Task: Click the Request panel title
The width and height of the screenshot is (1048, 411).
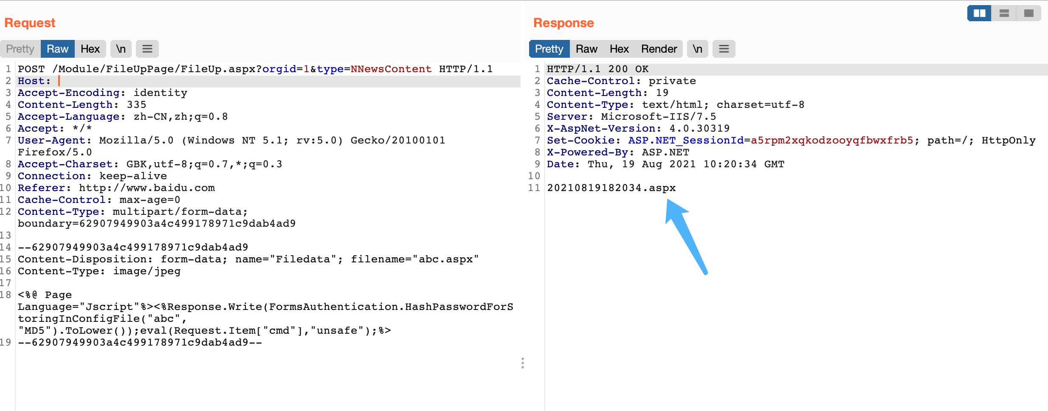Action: pyautogui.click(x=30, y=23)
